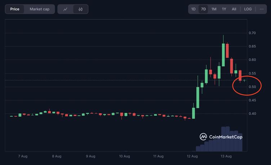
Task: Select the 7D time range
Action: click(203, 9)
